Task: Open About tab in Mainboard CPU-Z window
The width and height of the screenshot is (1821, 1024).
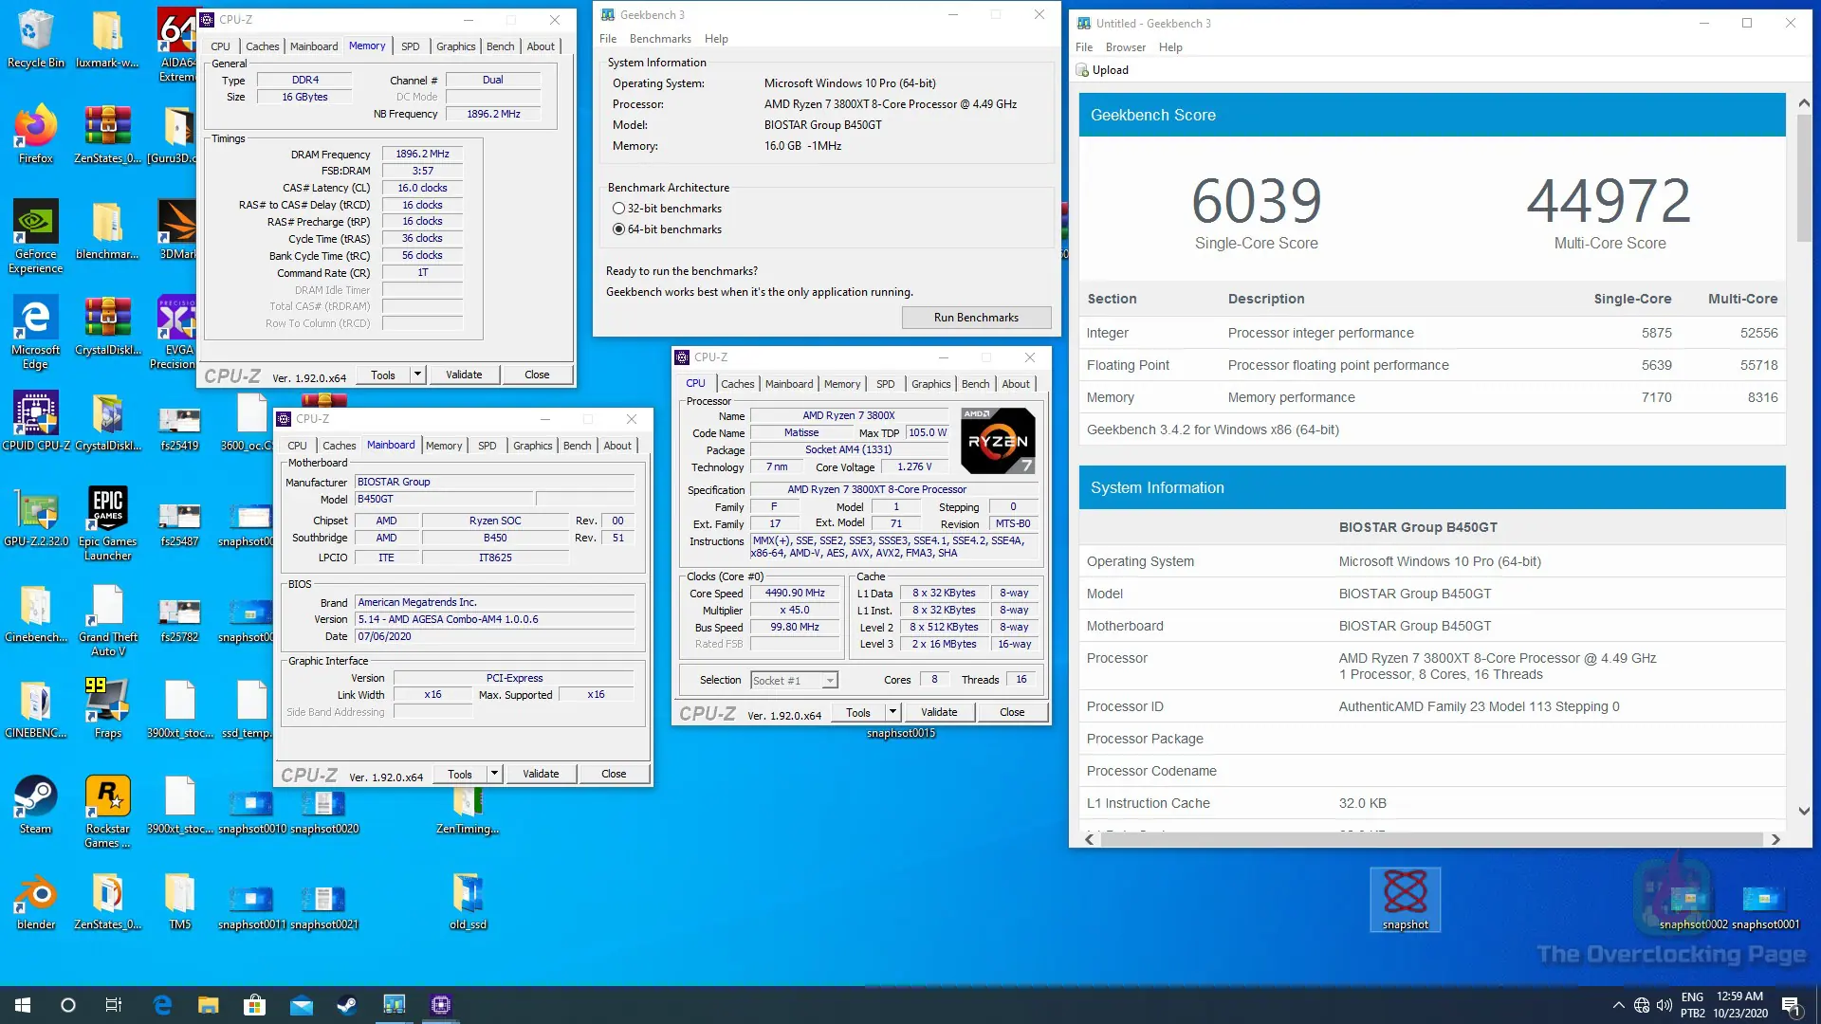Action: (617, 445)
